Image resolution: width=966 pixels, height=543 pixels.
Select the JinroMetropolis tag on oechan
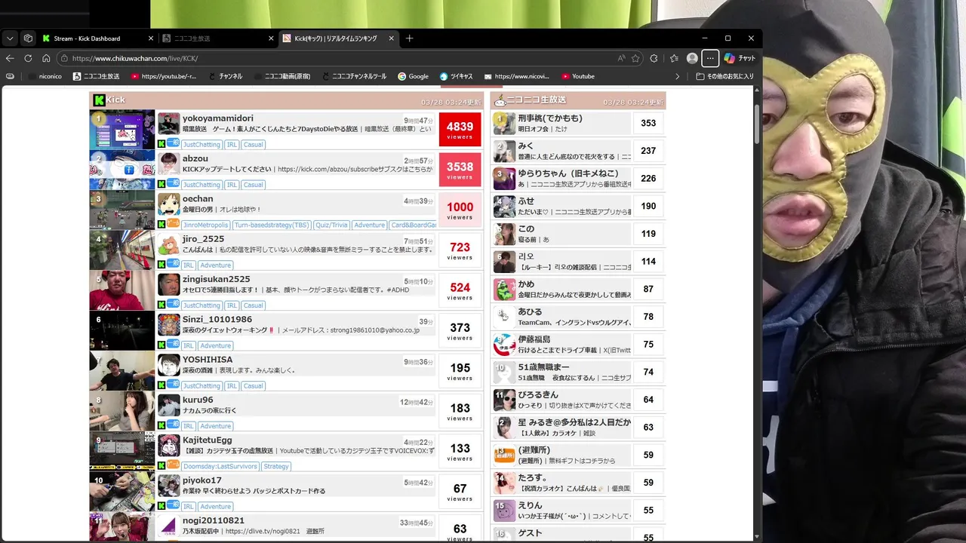coord(205,225)
